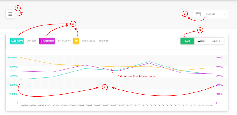This screenshot has width=237, height=115.
Task: Click the 20,000 right axis label
Action: [x=220, y=85]
